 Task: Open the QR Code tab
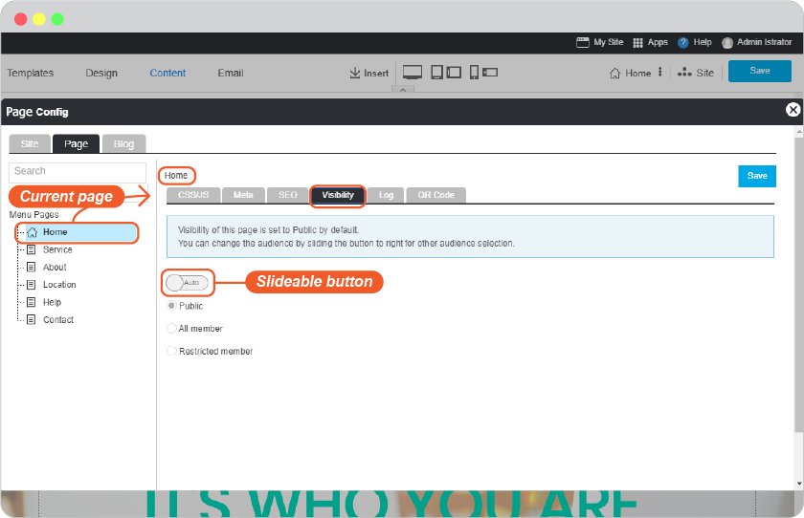pos(435,195)
